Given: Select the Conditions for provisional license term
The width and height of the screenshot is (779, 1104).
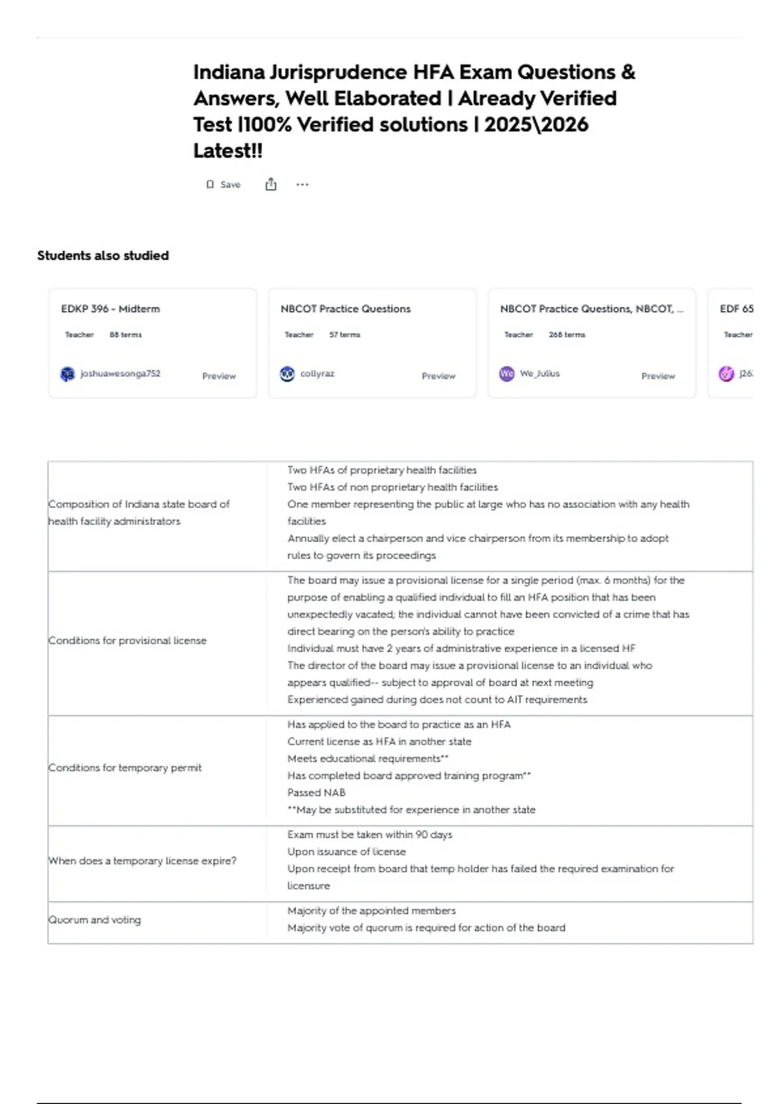Looking at the screenshot, I should pyautogui.click(x=127, y=640).
